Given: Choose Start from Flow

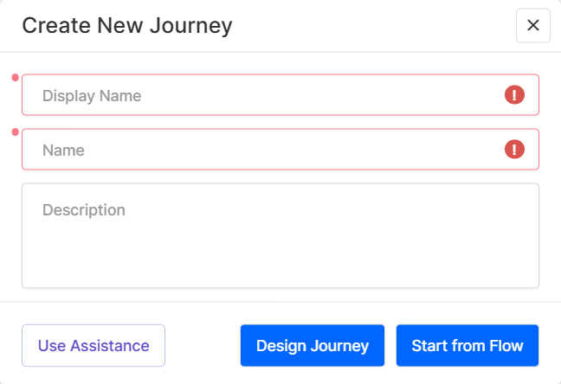Looking at the screenshot, I should 467,346.
